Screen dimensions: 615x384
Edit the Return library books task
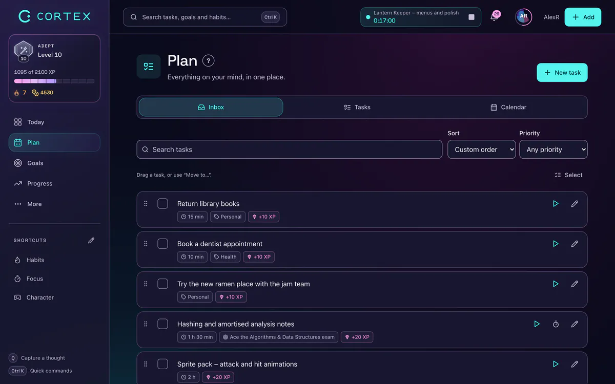(x=575, y=204)
